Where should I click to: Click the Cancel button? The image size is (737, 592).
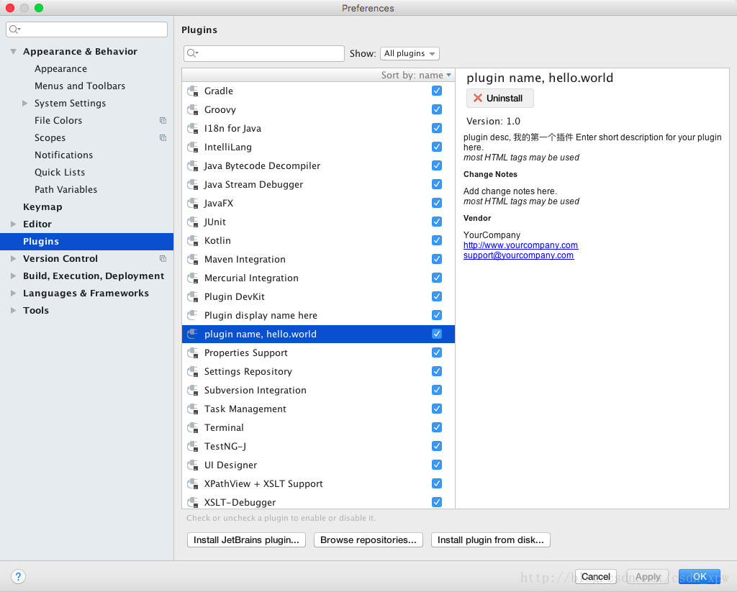tap(595, 576)
